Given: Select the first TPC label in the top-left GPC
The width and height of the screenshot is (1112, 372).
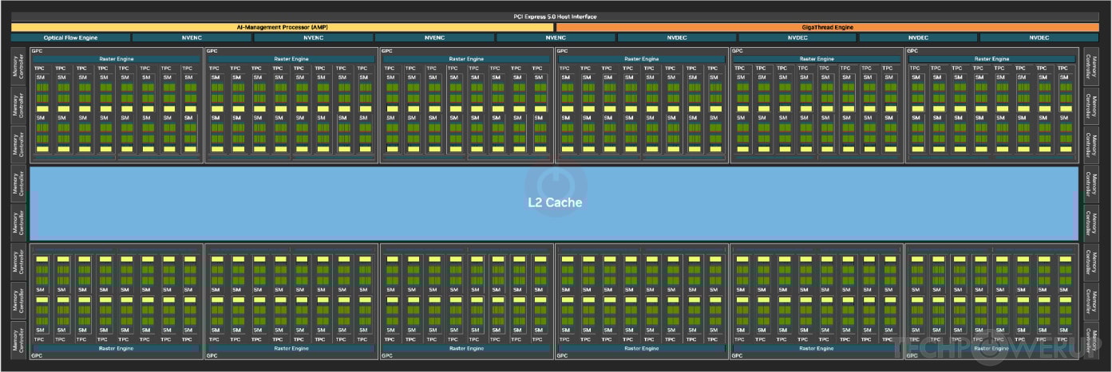Looking at the screenshot, I should click(x=39, y=69).
